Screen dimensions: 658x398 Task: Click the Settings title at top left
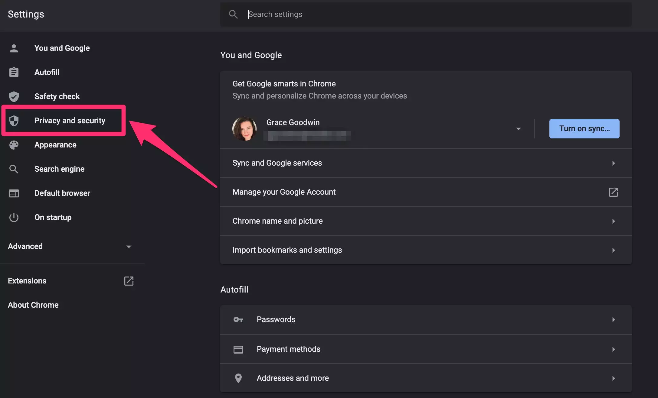[26, 14]
